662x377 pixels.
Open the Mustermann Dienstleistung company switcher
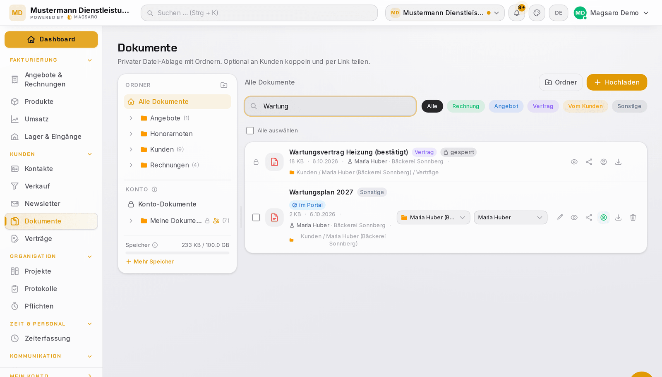pyautogui.click(x=445, y=13)
